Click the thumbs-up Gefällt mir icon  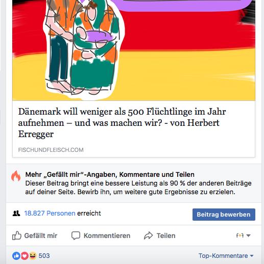point(17,235)
